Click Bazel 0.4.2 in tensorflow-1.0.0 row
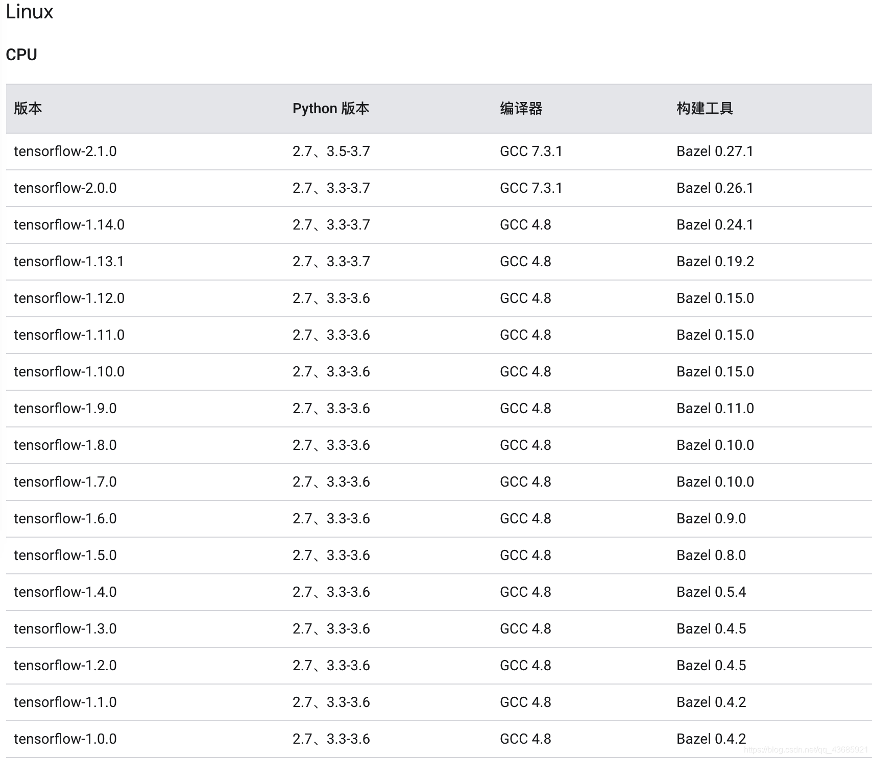 711,739
